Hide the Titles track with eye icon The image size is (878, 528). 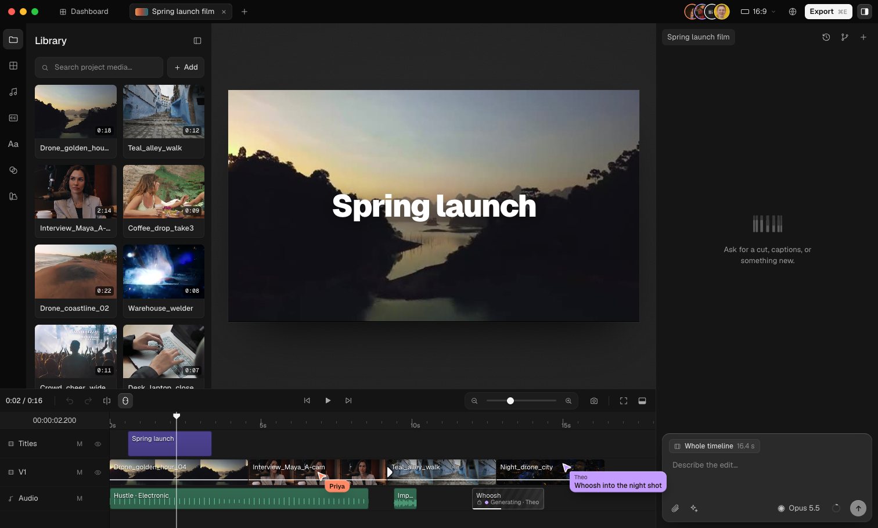point(98,444)
